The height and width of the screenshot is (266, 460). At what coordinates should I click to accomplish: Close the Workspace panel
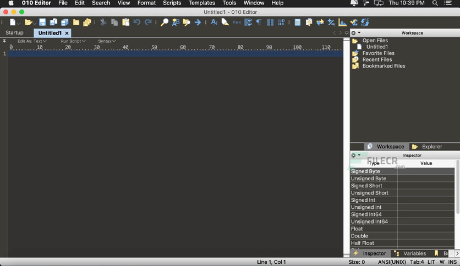[353, 33]
